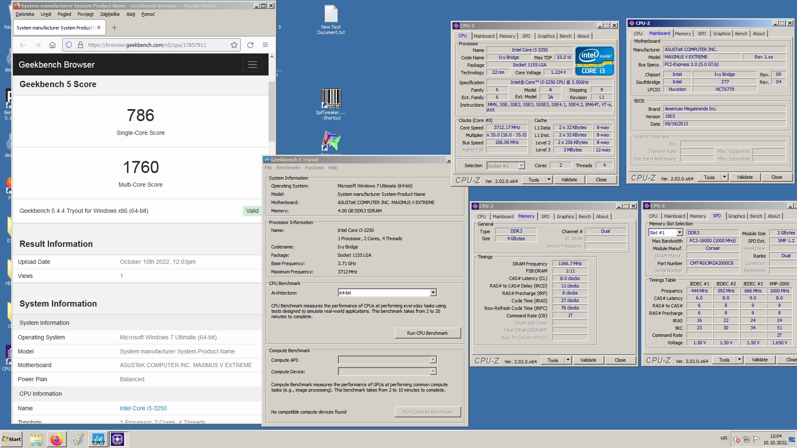Select New Text Document.txt desktop icon
The height and width of the screenshot is (448, 797).
[331, 20]
